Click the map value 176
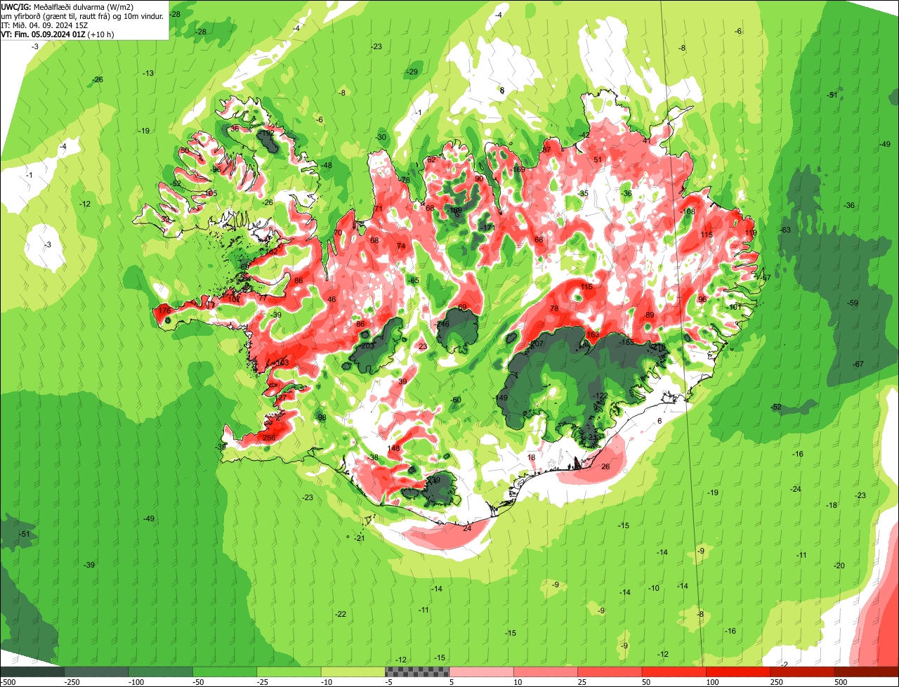 click(164, 310)
